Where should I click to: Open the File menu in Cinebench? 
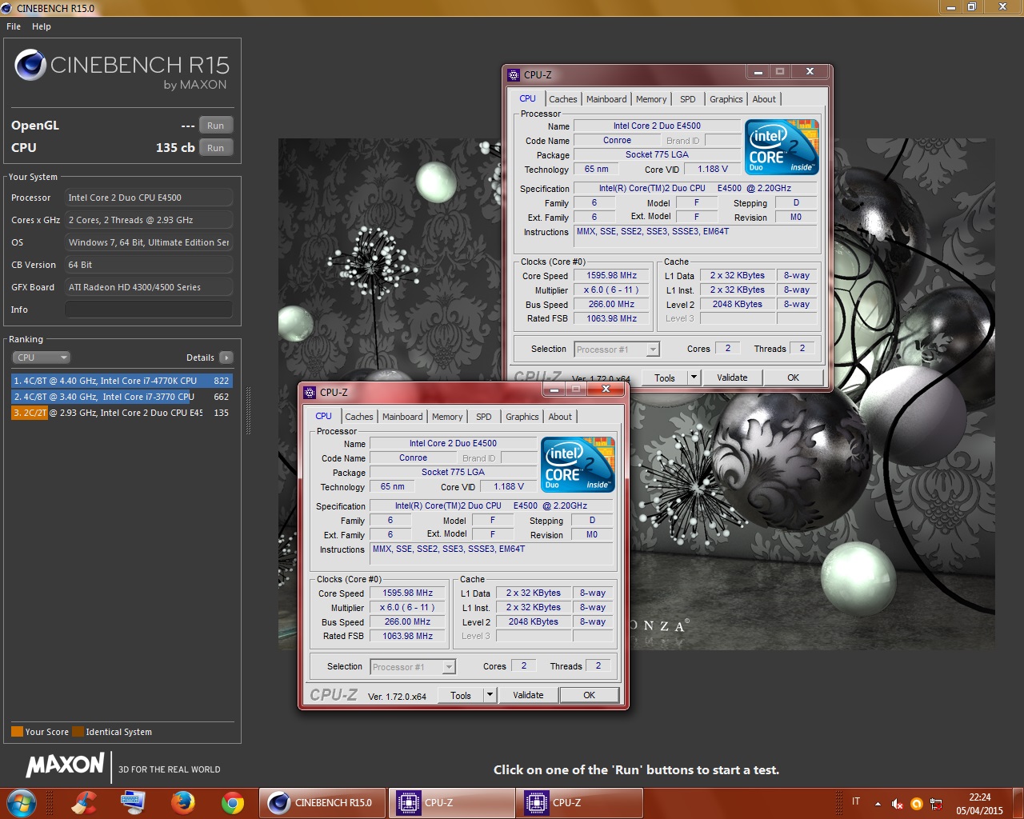pyautogui.click(x=14, y=26)
